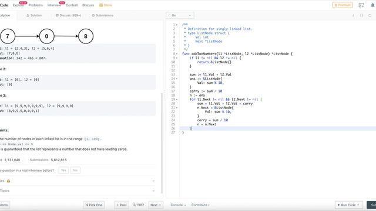Click the 2/1982 problem counter
376x211 pixels.
point(139,205)
